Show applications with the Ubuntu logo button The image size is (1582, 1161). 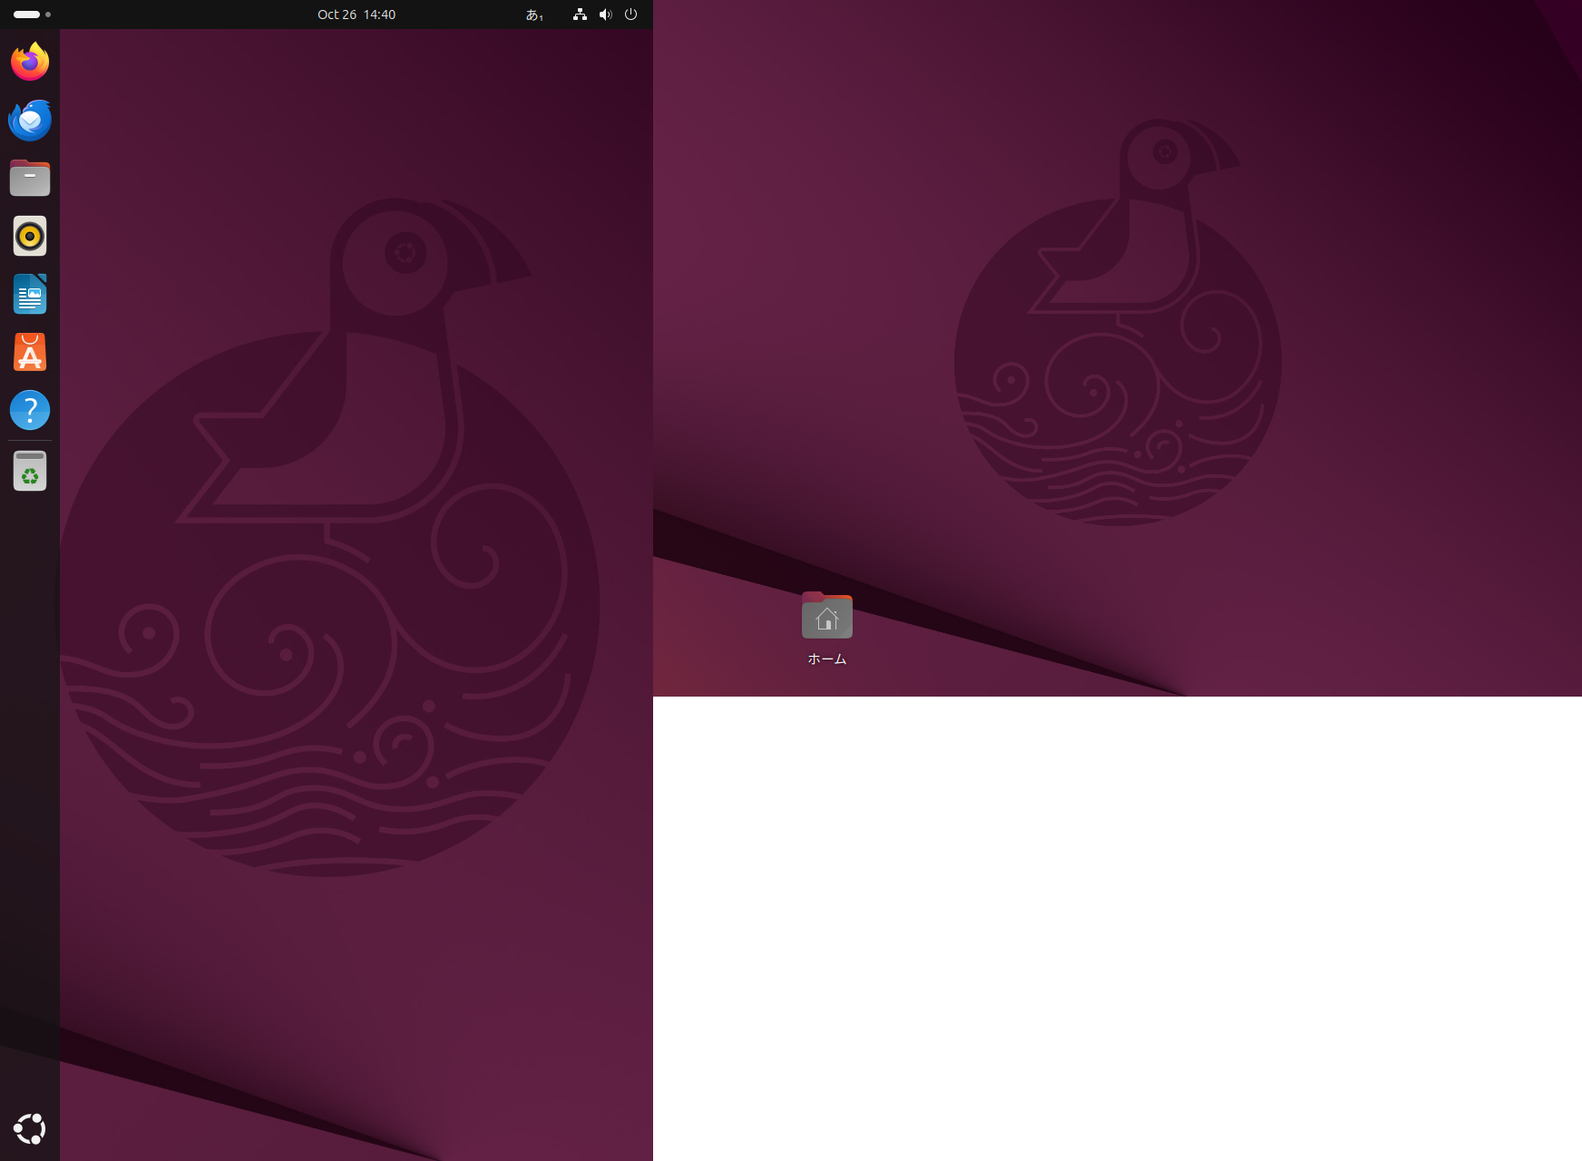point(30,1129)
